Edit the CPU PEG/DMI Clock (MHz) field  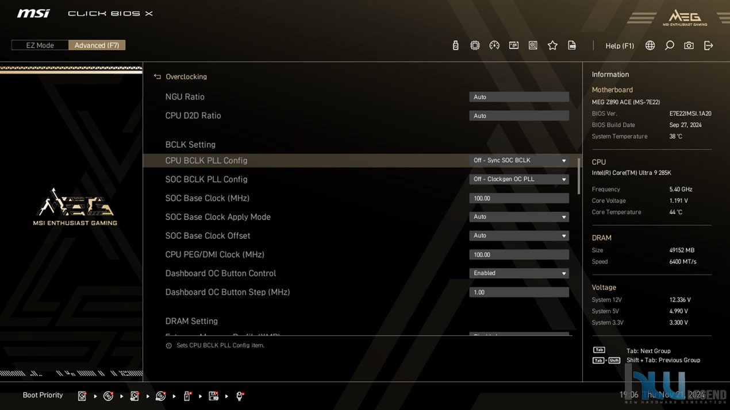click(519, 254)
